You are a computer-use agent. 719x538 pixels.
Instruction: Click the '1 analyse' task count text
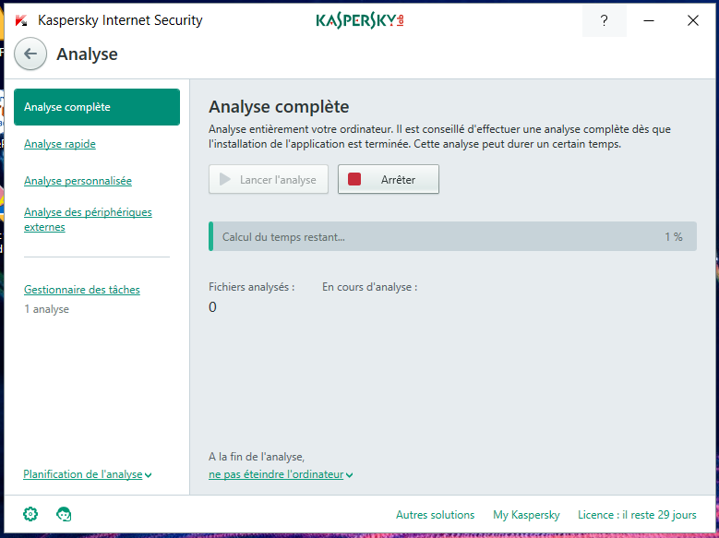tap(47, 309)
